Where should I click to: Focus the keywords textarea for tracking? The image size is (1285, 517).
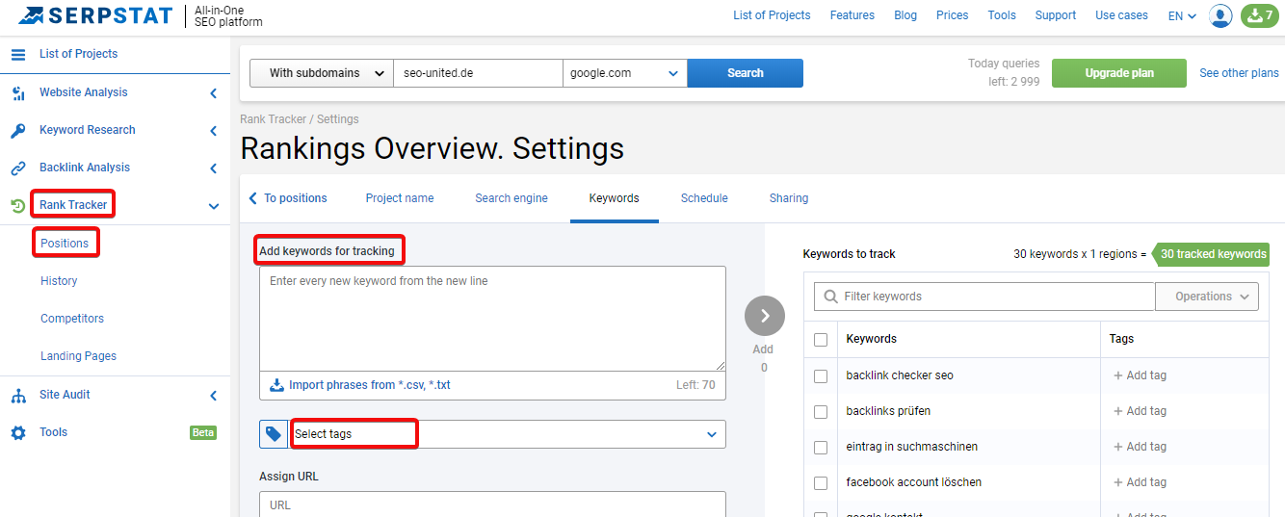click(x=492, y=319)
